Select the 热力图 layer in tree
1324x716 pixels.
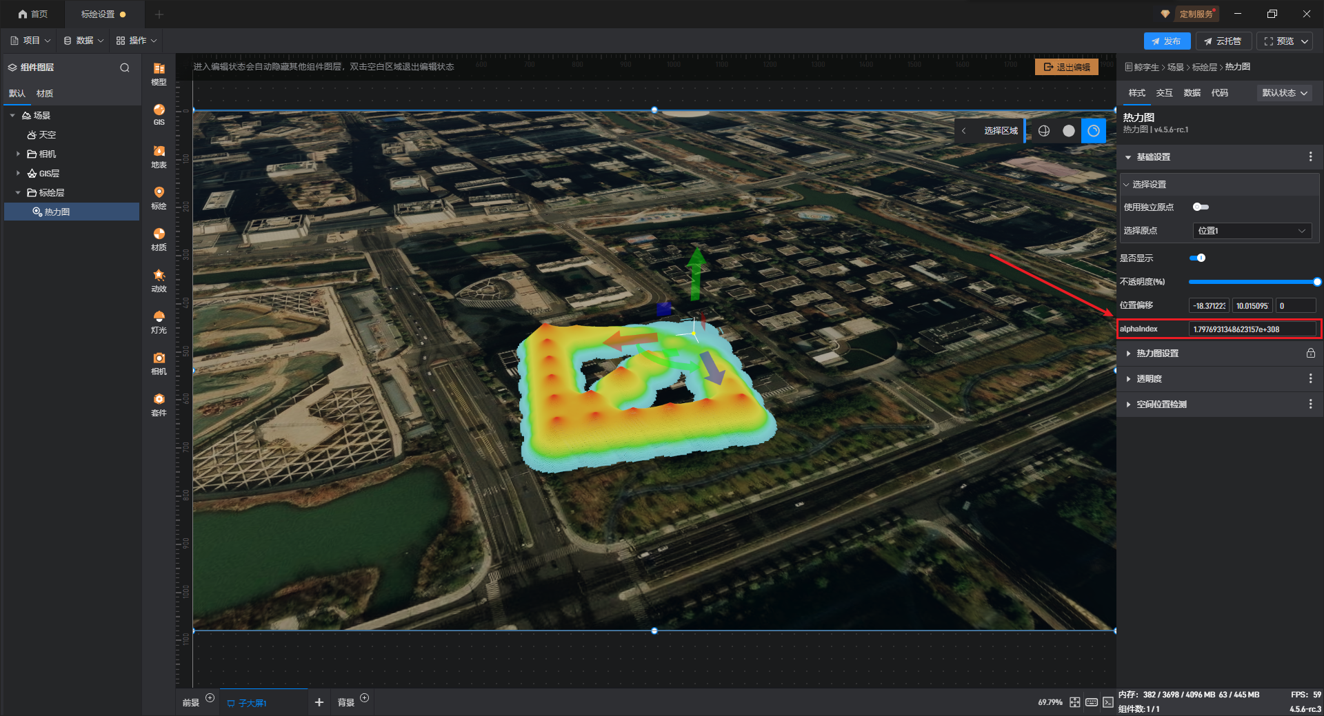coord(72,212)
